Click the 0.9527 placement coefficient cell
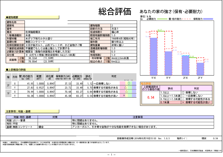This screenshot has width=223, height=157. (x=40, y=88)
